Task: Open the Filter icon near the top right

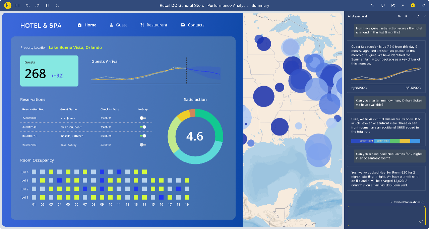Action: point(372,5)
